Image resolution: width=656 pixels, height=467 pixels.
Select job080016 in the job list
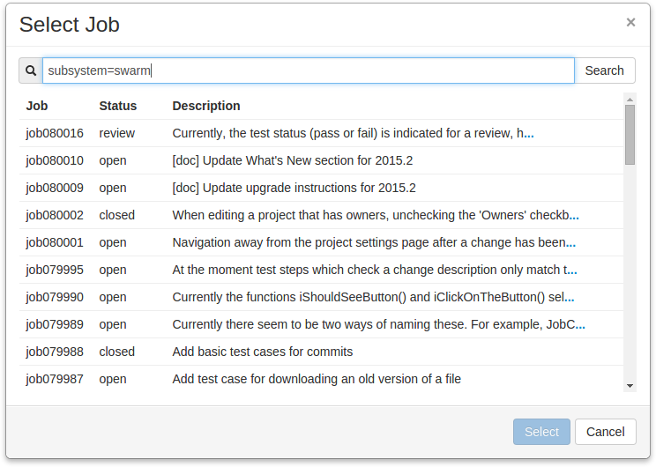(321, 133)
